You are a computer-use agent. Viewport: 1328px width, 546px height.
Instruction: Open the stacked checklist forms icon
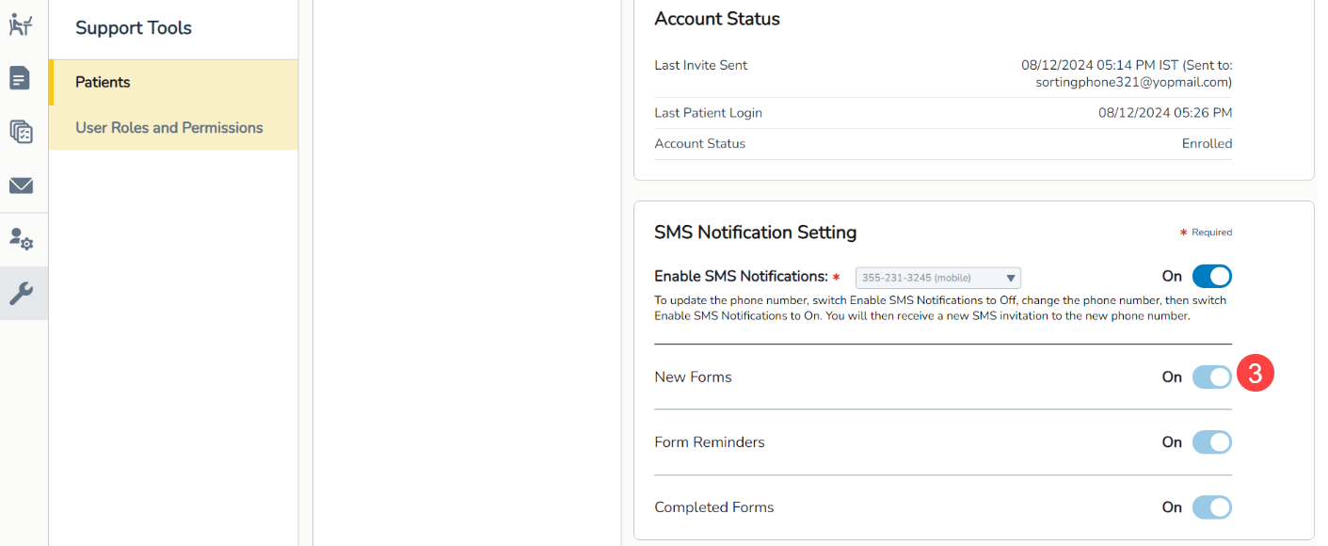pos(21,132)
